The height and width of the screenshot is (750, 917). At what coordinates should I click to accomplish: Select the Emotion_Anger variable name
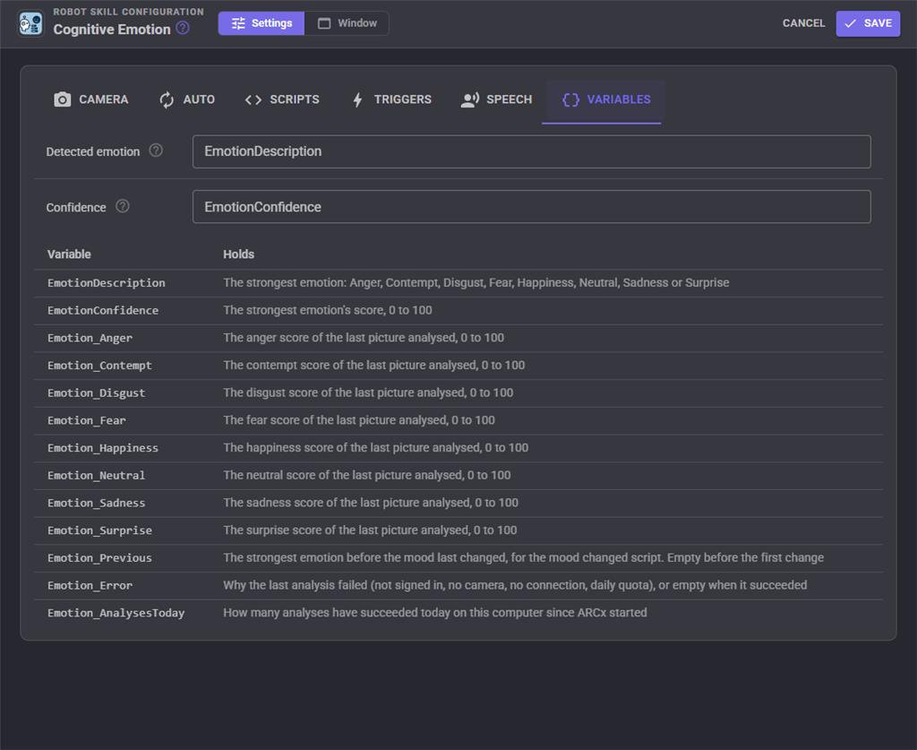point(90,338)
